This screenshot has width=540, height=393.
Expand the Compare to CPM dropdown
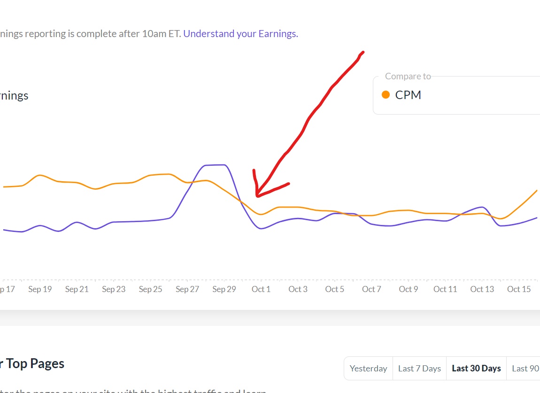point(456,95)
